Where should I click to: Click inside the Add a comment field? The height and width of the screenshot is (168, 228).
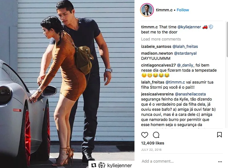pyautogui.click(x=179, y=161)
